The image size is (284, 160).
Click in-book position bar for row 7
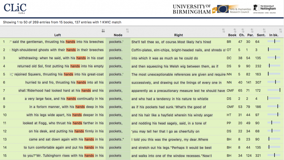[x=274, y=91]
